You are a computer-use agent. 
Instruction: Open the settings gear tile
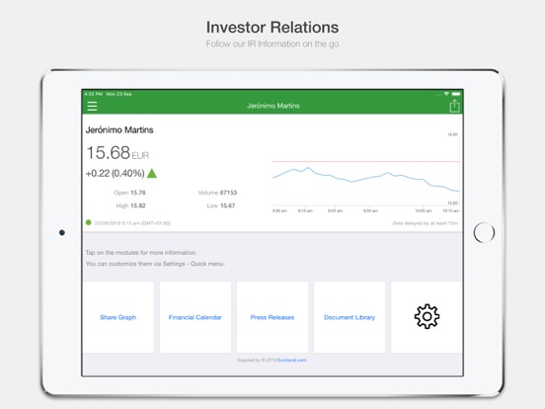(x=427, y=317)
